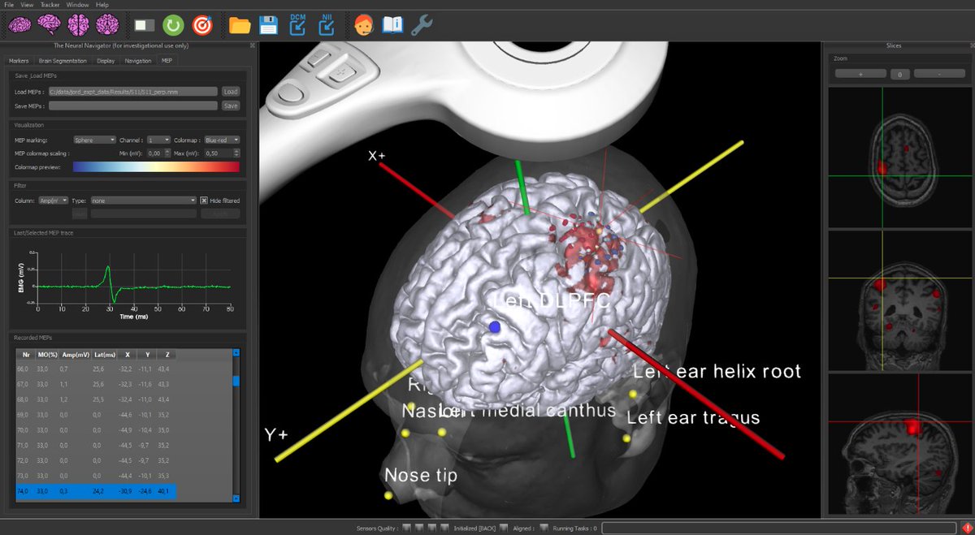Click the red bullseye target icon
This screenshot has height=535, width=975.
[x=202, y=26]
